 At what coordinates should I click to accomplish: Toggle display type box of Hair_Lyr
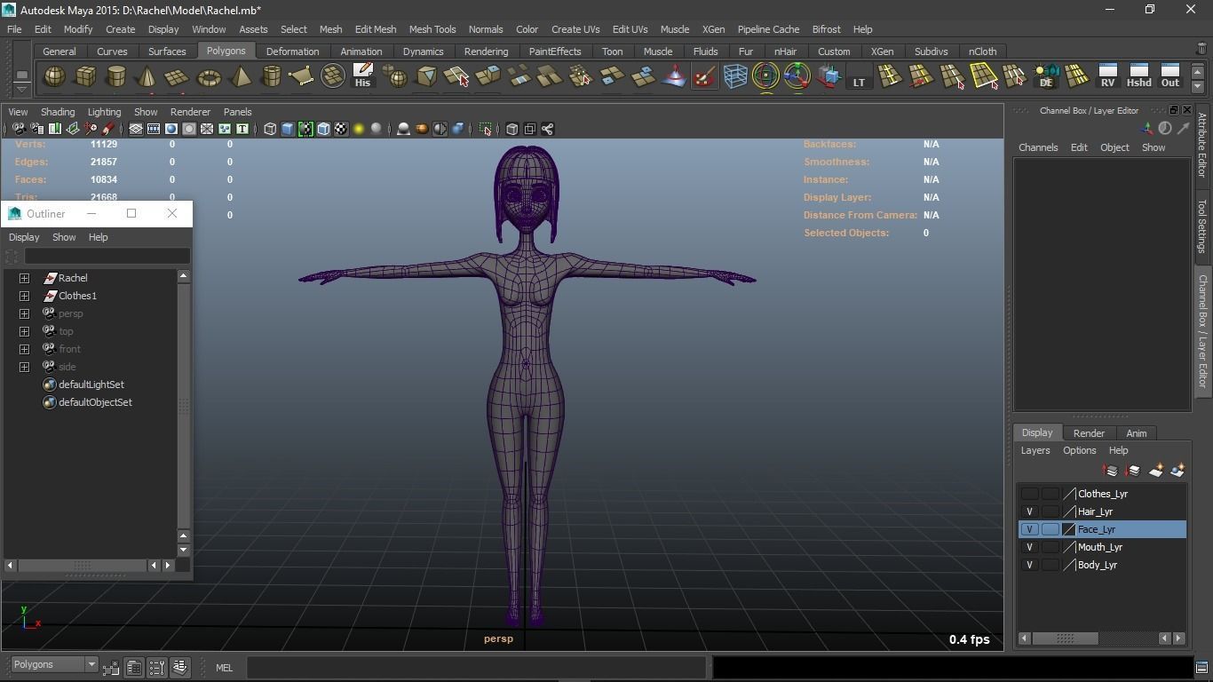click(1050, 511)
